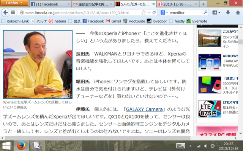The height and width of the screenshot is (151, 243).
Task: Open the アンテナ bookmark
Action: click(39, 21)
